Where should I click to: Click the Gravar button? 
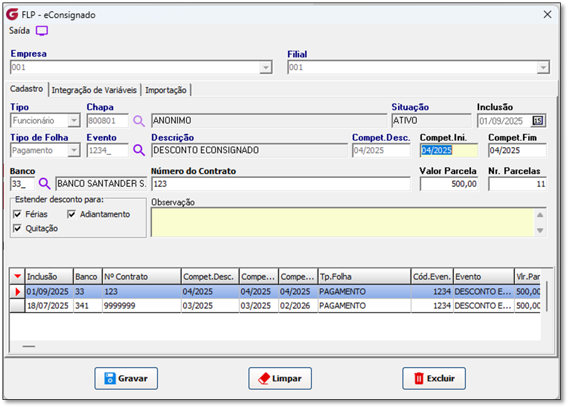coord(126,378)
